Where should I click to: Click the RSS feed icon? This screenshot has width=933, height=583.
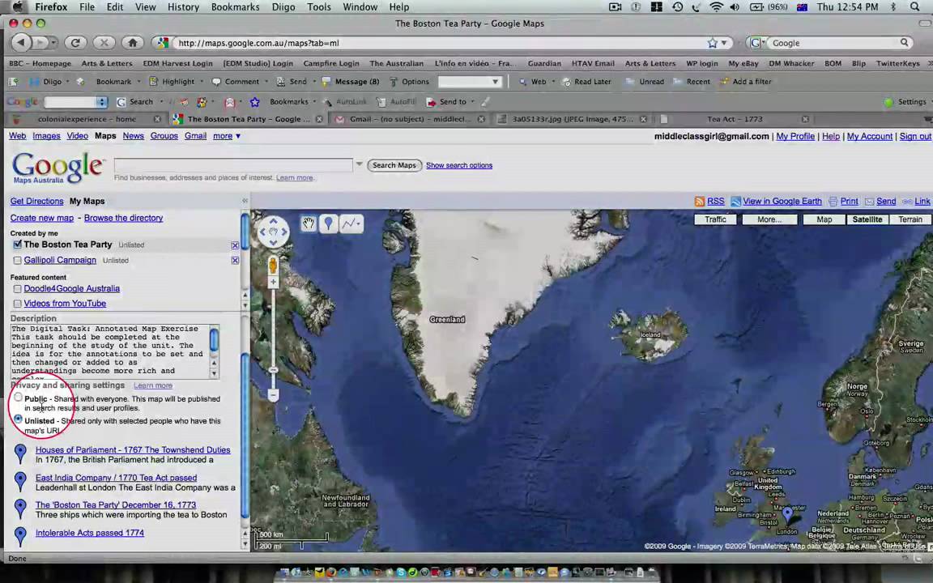tap(700, 202)
